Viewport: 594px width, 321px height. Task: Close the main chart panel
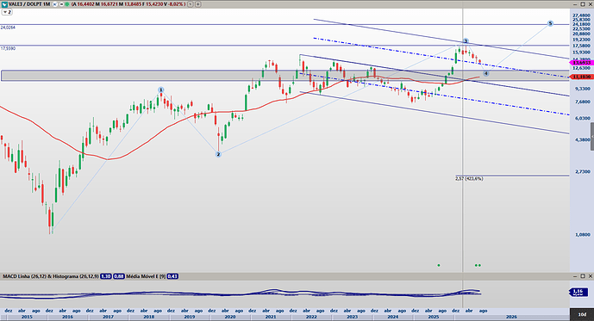click(590, 4)
